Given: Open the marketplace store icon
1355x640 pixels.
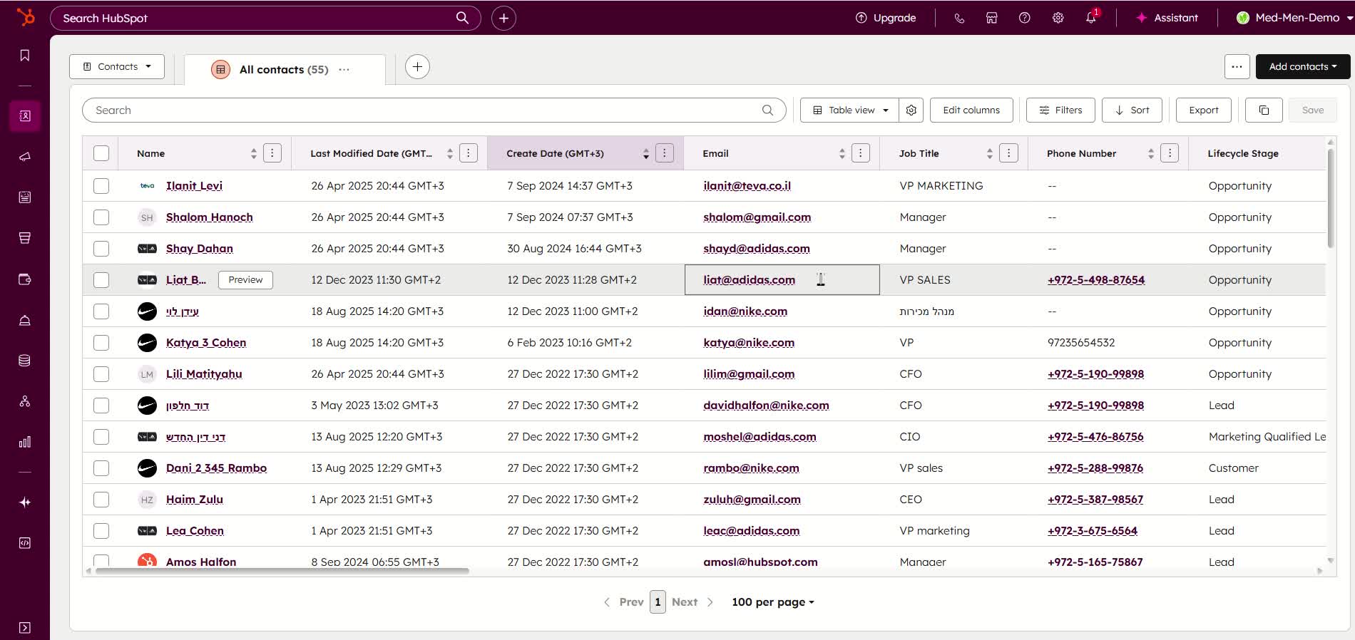Looking at the screenshot, I should 991,18.
